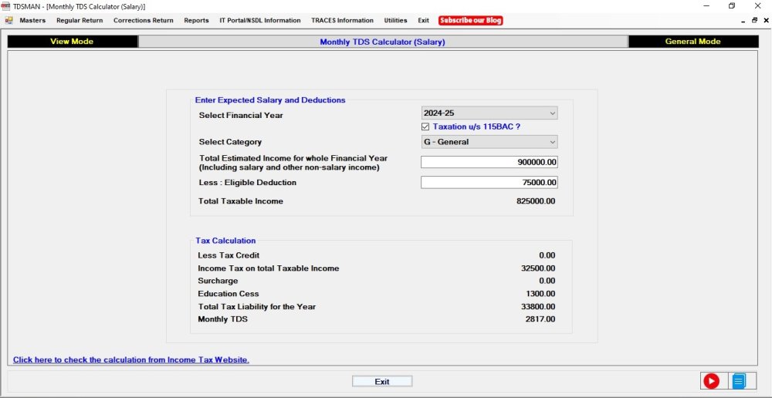Minimize the inner calculator child window

coord(743,21)
